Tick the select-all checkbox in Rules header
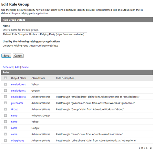This screenshot has width=154, height=151. click(5, 78)
